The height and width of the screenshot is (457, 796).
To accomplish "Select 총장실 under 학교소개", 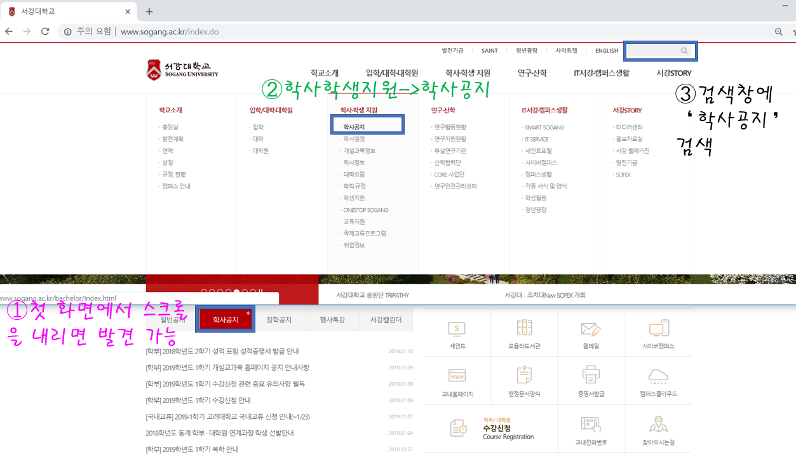I will pos(170,127).
